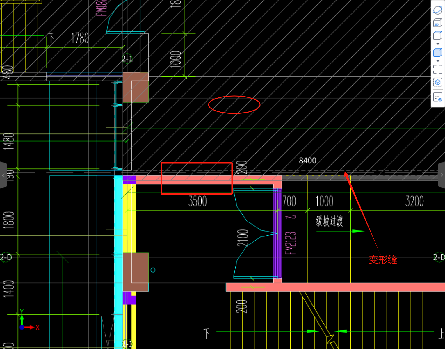The image size is (445, 349).
Task: Activate the orbit rotate view tool
Action: [437, 10]
